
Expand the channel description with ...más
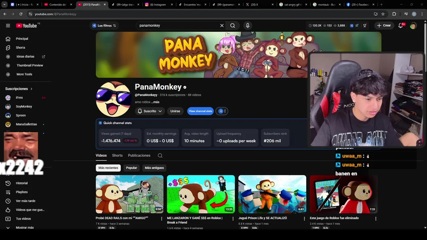tap(155, 102)
